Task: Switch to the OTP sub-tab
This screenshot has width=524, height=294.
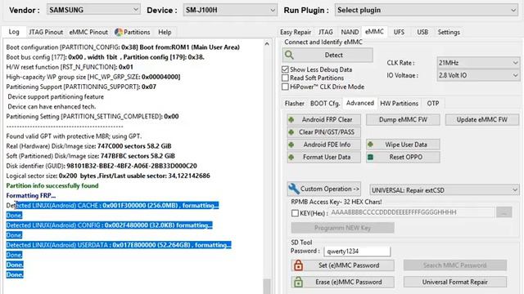Action: point(433,104)
